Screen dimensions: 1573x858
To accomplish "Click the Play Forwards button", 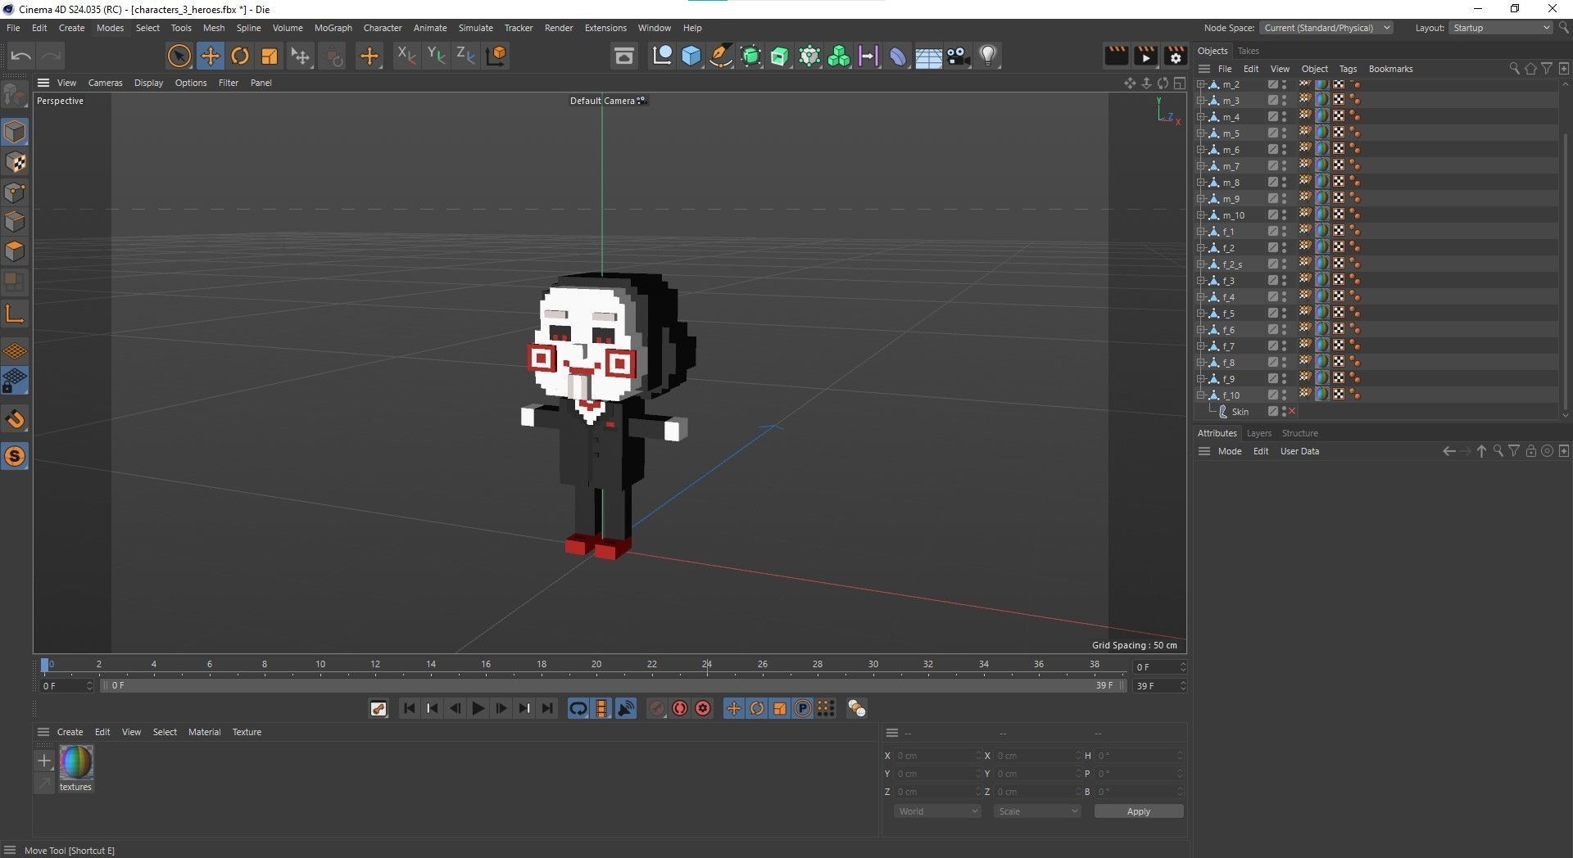I will point(478,709).
